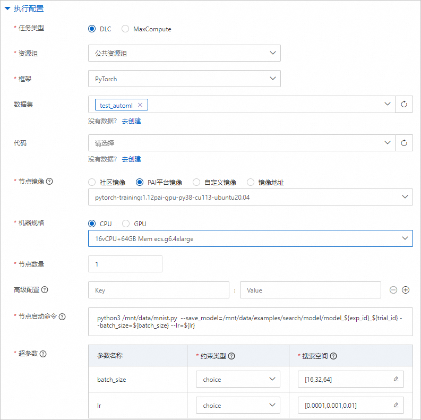Select MaxCompute task type radio button
421x420 pixels.
click(125, 29)
